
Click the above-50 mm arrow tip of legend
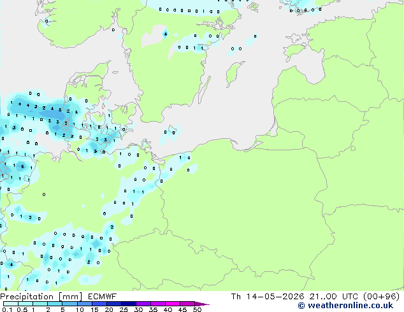coord(202,304)
